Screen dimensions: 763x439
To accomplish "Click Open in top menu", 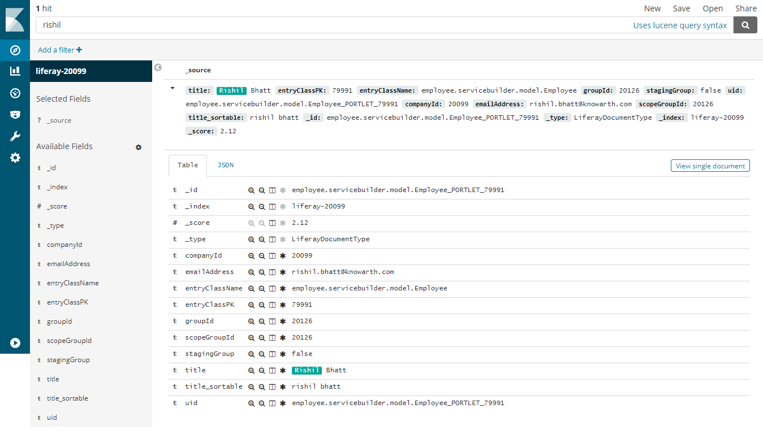I will pos(713,8).
